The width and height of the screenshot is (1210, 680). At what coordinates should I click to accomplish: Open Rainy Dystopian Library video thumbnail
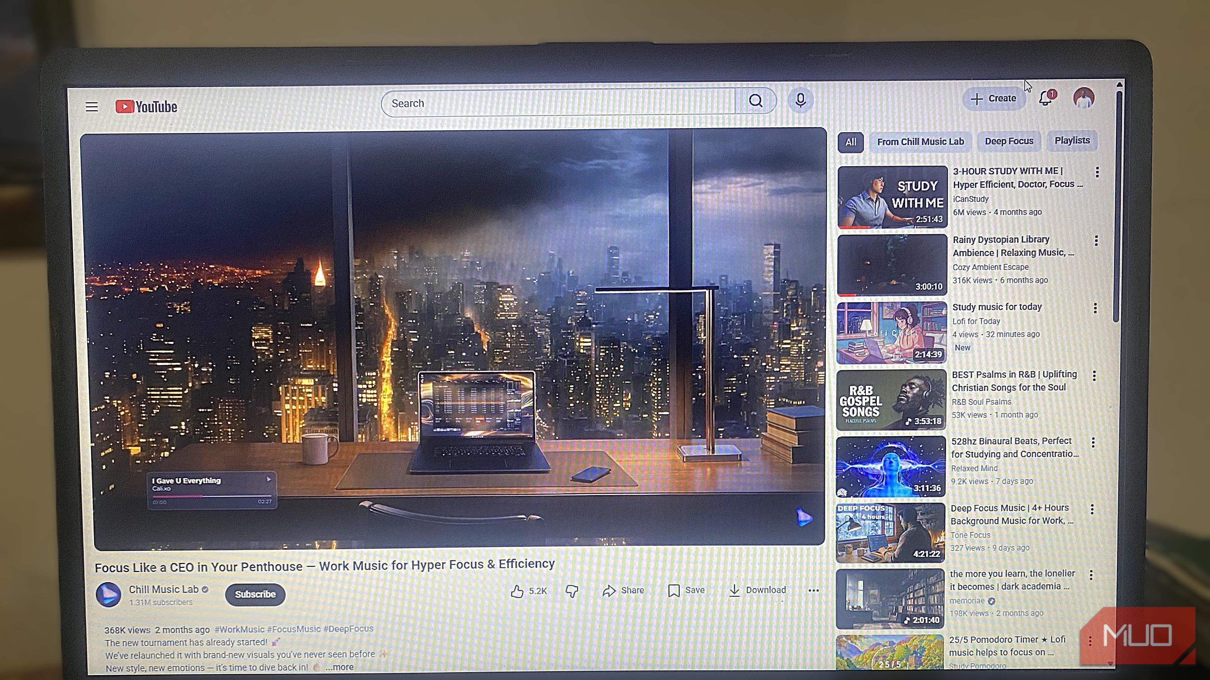892,266
